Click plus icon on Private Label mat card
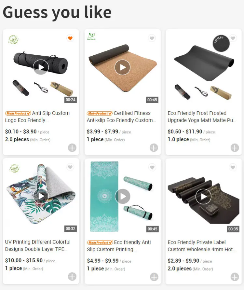The image size is (244, 290). [x=235, y=277]
